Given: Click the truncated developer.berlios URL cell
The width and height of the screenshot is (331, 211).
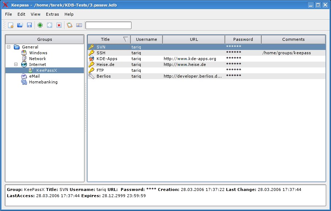Looking at the screenshot, I should pyautogui.click(x=192, y=76).
